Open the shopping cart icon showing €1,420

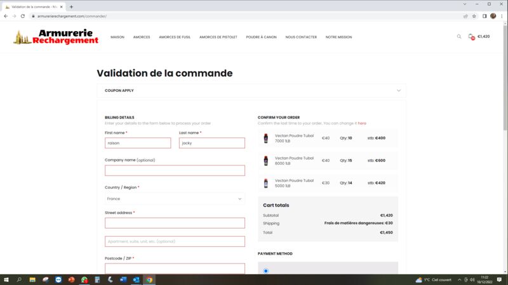(x=471, y=37)
